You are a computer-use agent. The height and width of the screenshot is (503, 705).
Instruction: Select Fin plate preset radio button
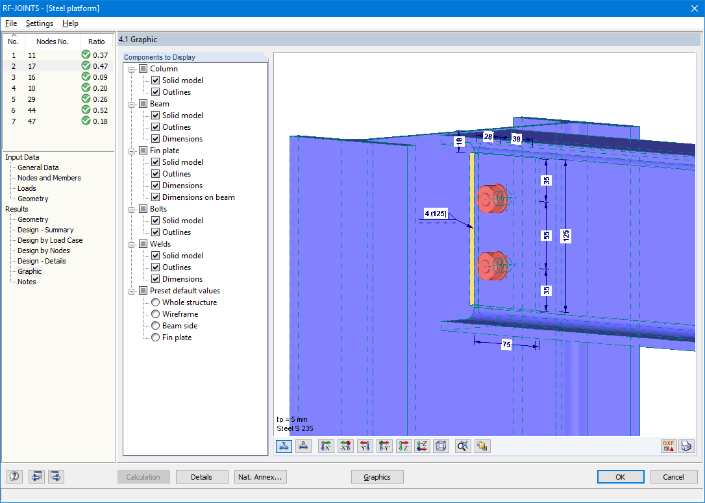156,337
